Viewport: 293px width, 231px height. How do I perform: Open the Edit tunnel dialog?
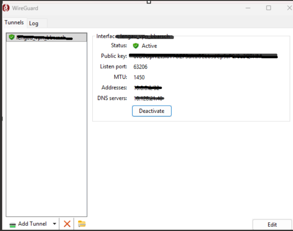tap(272, 224)
